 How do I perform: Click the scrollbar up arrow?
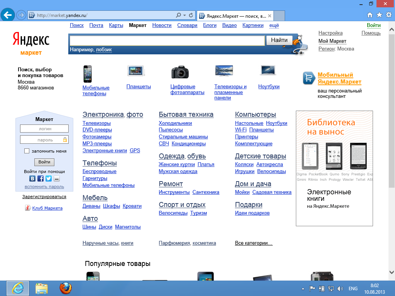(x=392, y=30)
